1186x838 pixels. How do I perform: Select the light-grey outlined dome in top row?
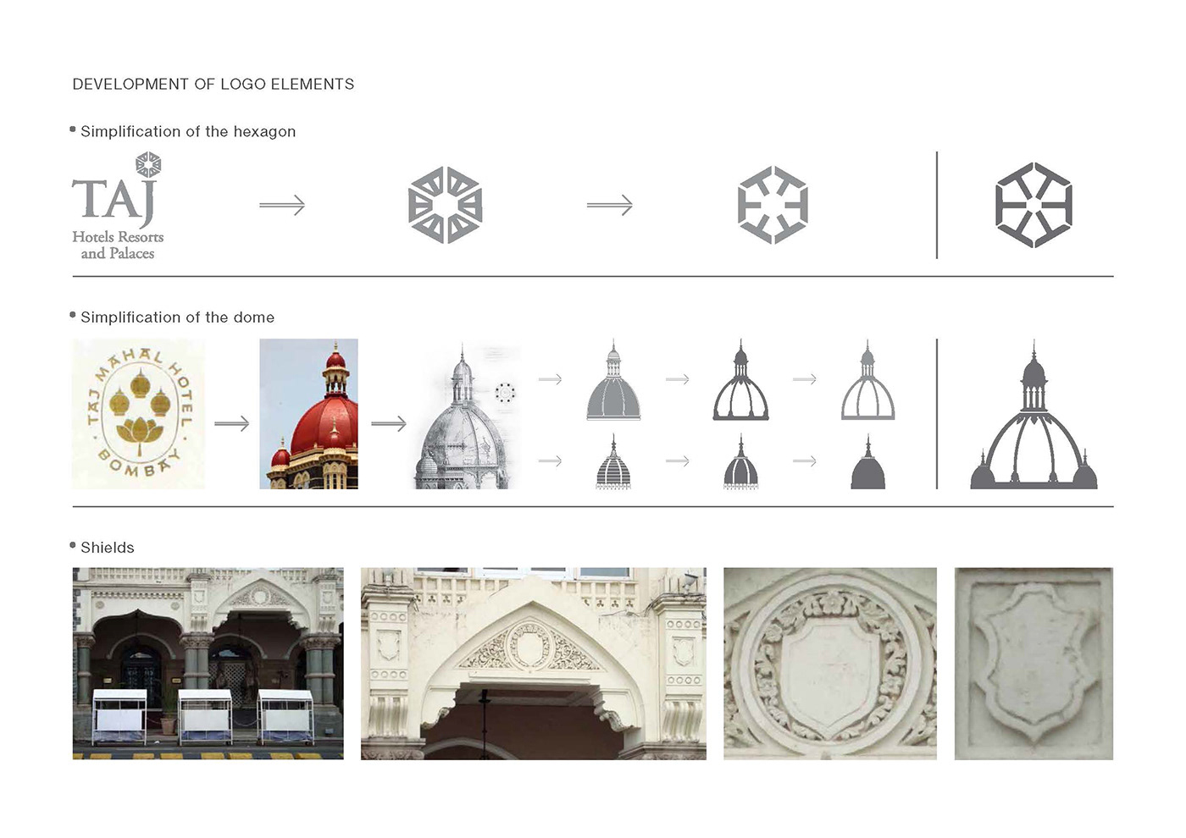click(x=867, y=380)
